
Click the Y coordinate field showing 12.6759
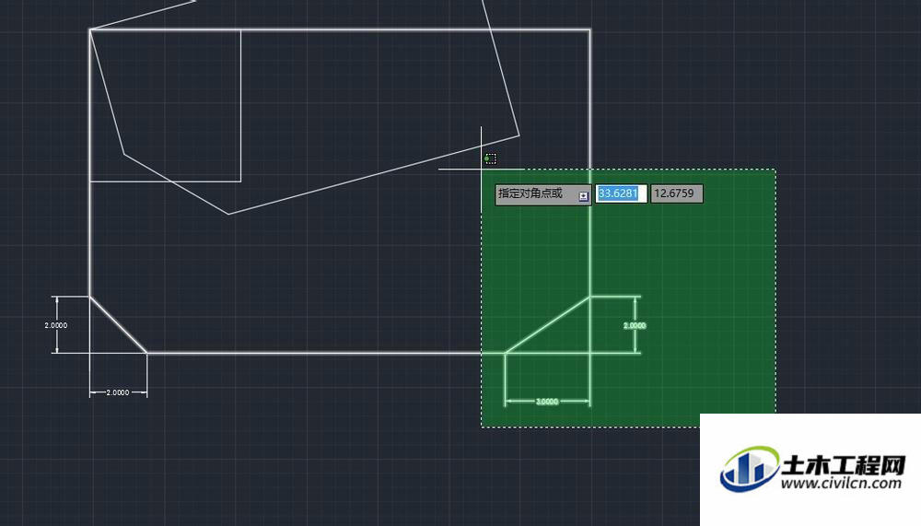tap(676, 193)
